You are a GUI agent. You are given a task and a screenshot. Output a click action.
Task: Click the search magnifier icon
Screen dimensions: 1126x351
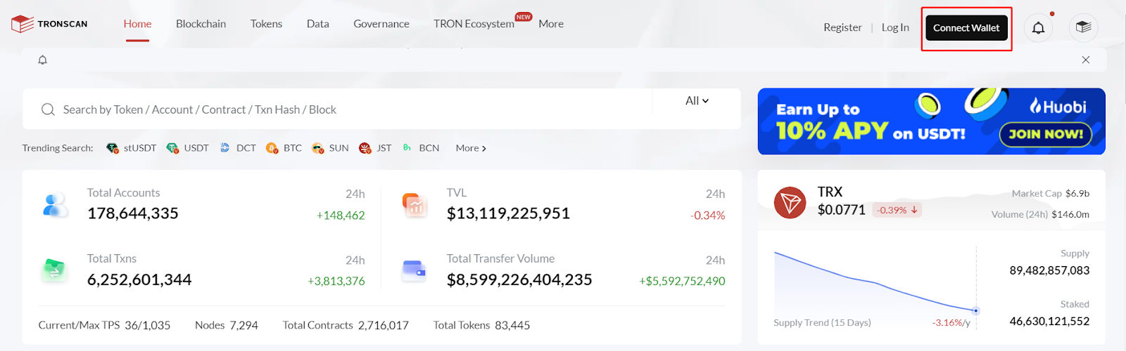48,110
